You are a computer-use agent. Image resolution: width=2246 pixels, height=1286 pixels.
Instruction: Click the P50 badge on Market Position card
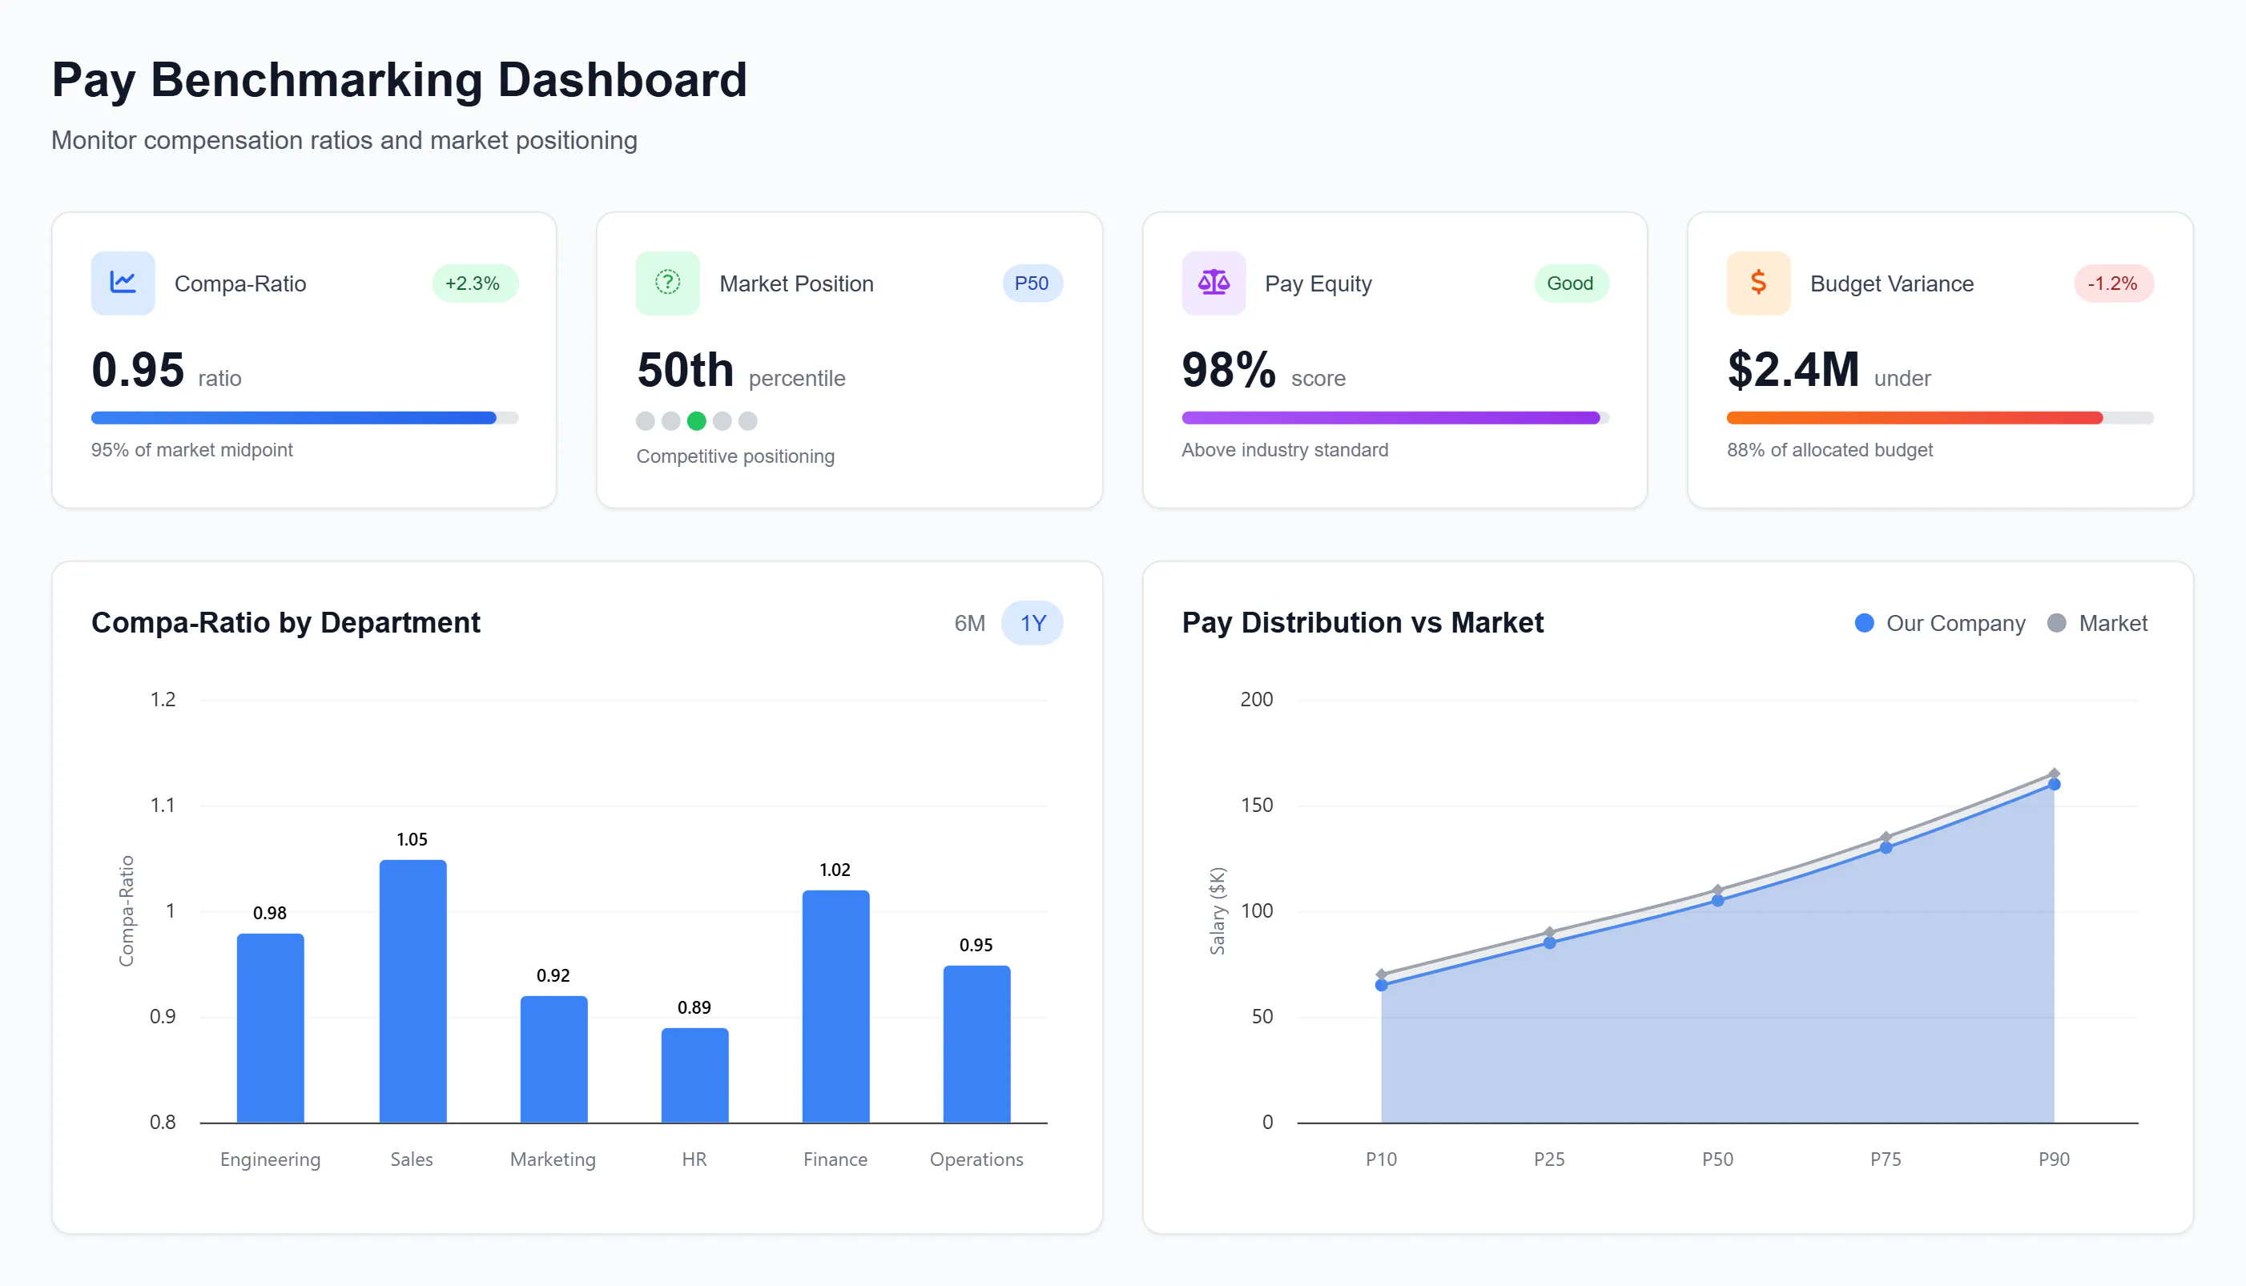(1032, 283)
